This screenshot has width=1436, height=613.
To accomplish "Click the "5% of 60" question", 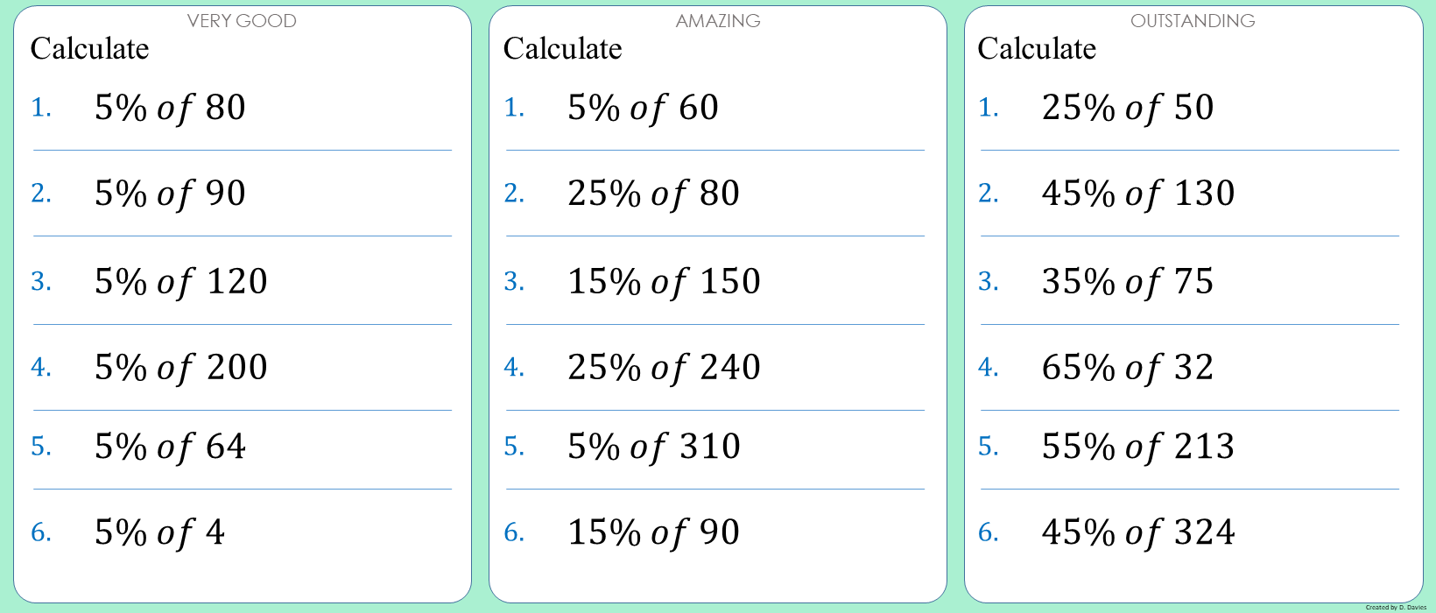I will coord(643,108).
